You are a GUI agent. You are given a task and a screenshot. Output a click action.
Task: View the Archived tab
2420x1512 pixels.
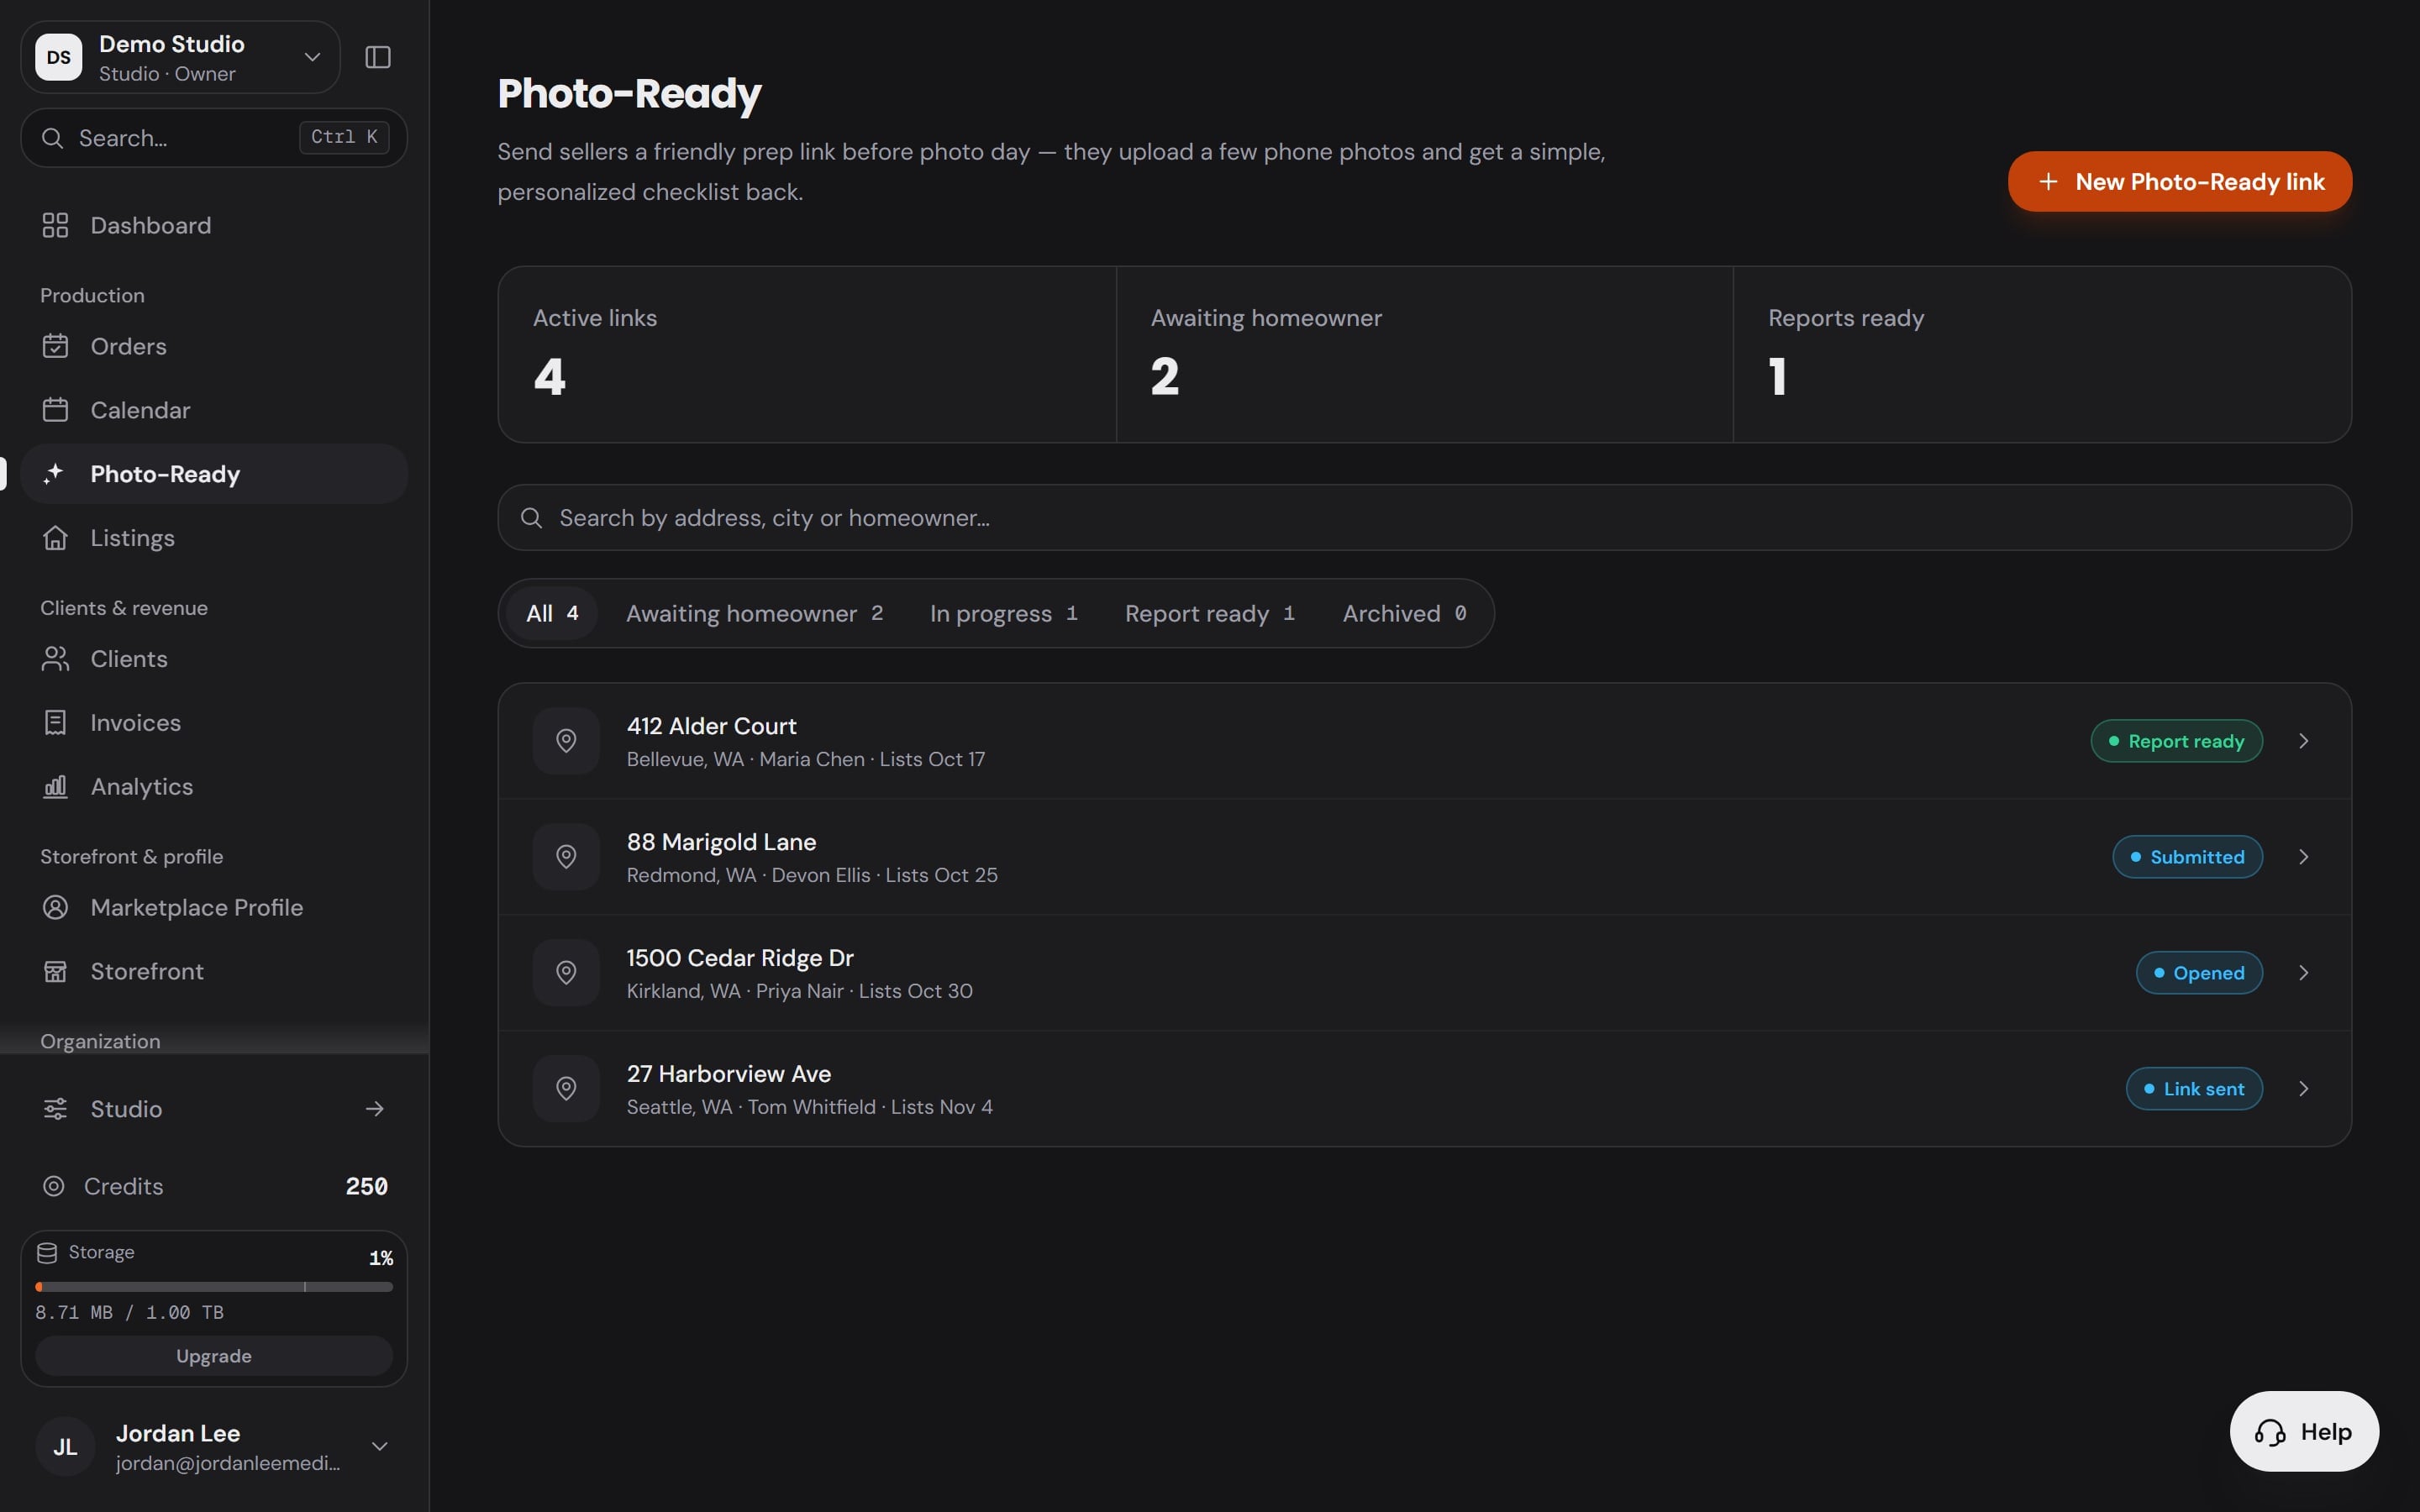pos(1404,613)
